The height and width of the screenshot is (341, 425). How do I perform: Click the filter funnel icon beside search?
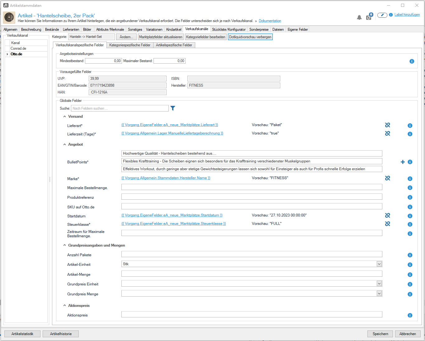[x=173, y=108]
